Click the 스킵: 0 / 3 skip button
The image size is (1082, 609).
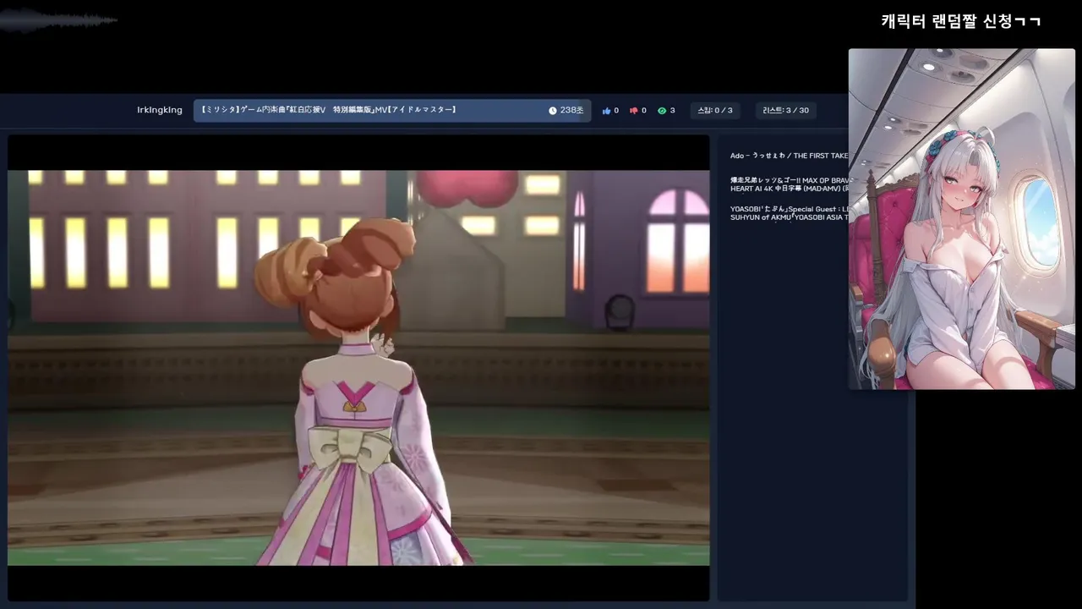click(x=715, y=110)
